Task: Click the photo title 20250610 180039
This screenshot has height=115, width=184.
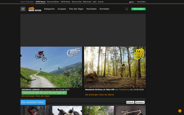Action: (30, 90)
